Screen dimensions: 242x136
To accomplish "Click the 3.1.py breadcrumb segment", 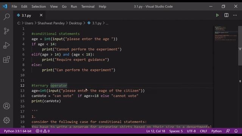I will pos(97,23).
